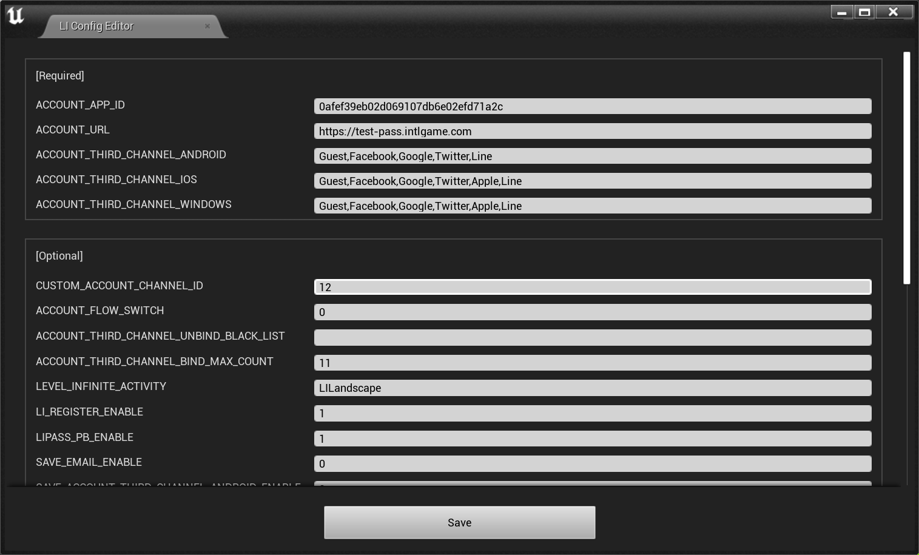Click the ACCOUNT_APP_ID label text
Image resolution: width=919 pixels, height=555 pixels.
tap(80, 105)
